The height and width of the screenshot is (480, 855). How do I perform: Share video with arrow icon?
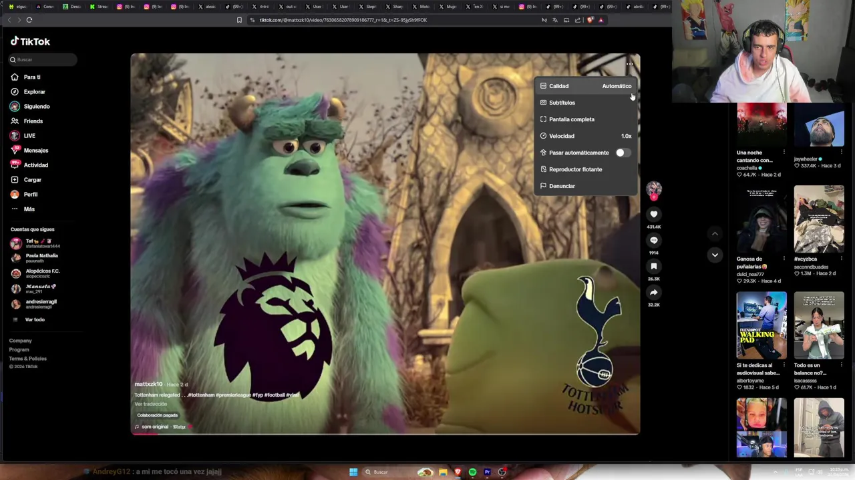point(654,292)
